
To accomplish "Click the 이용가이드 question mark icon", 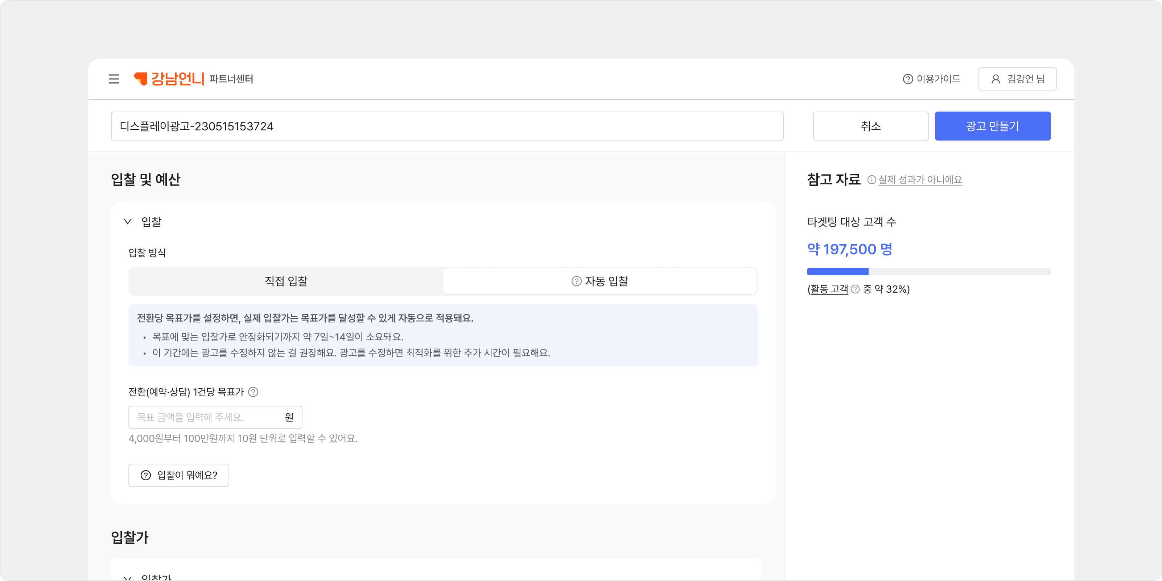I will pyautogui.click(x=908, y=79).
